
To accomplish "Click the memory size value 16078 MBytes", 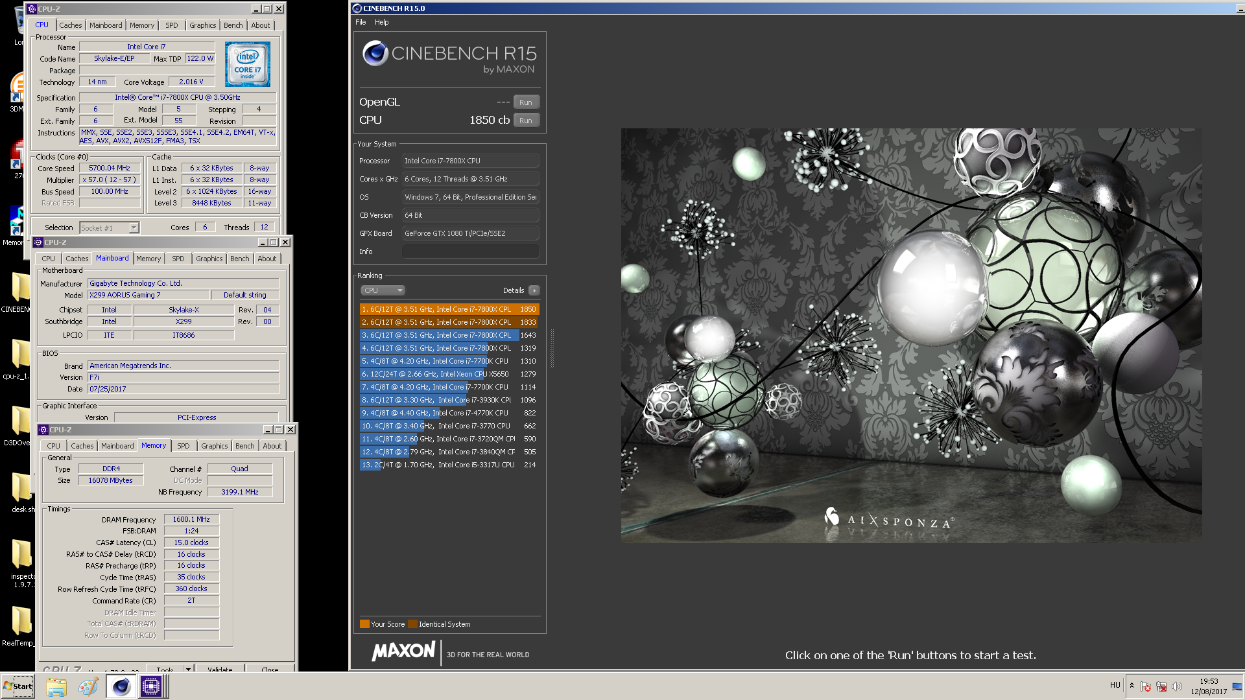I will coord(111,480).
